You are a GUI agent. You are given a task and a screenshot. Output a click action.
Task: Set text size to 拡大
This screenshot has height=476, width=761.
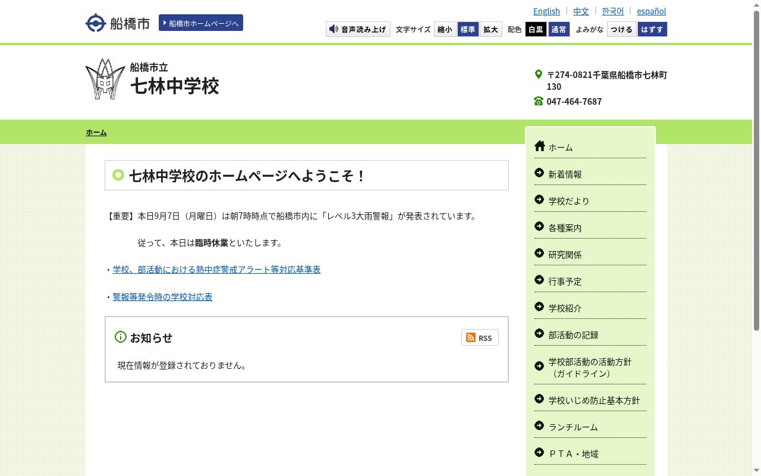(x=490, y=29)
